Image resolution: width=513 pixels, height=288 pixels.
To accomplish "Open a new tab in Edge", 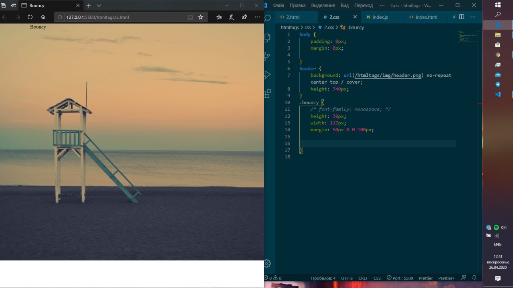I will pos(89,6).
